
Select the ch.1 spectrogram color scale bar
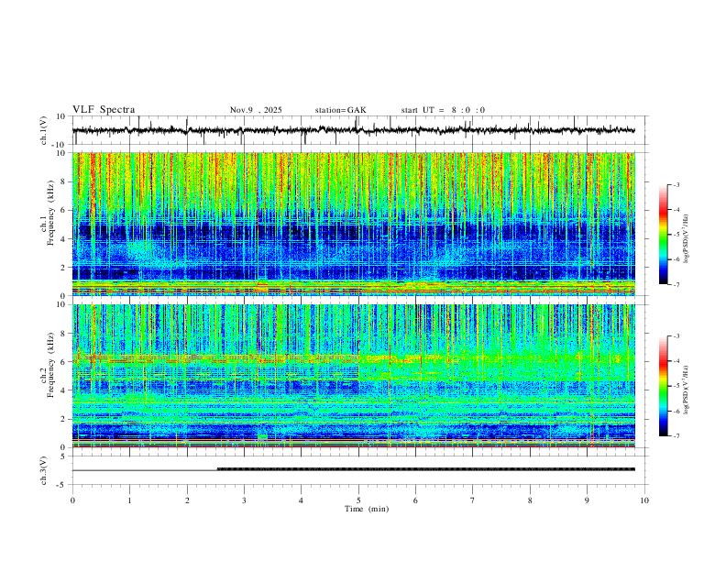coord(663,235)
